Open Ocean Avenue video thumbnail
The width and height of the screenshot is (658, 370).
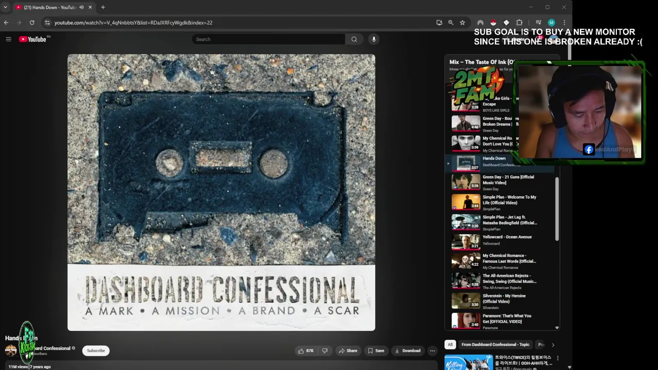pyautogui.click(x=466, y=242)
